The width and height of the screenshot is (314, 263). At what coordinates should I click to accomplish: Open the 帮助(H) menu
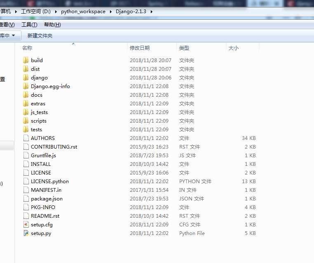tap(52, 25)
